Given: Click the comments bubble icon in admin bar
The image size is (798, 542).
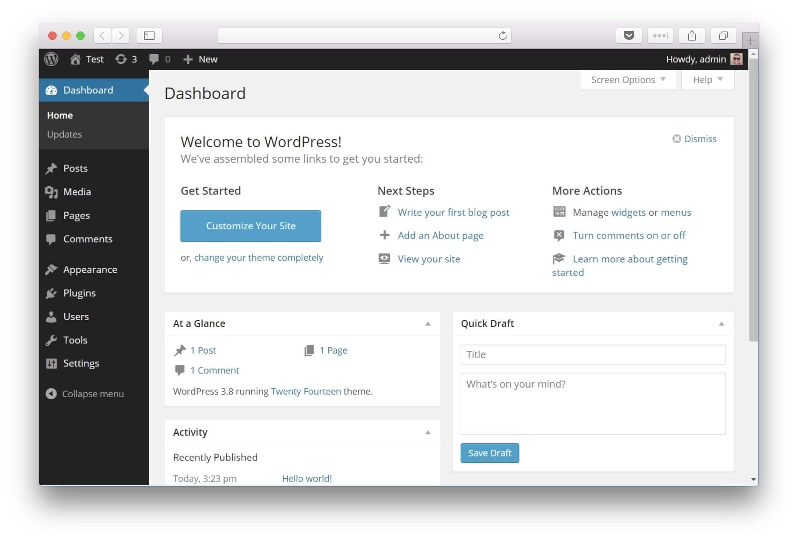Looking at the screenshot, I should pos(154,59).
